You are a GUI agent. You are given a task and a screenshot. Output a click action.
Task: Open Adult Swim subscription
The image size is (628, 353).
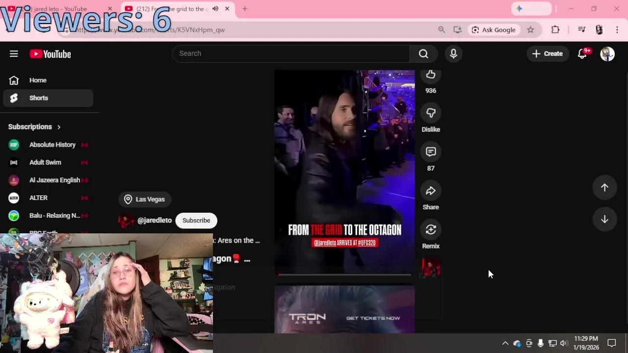48,162
